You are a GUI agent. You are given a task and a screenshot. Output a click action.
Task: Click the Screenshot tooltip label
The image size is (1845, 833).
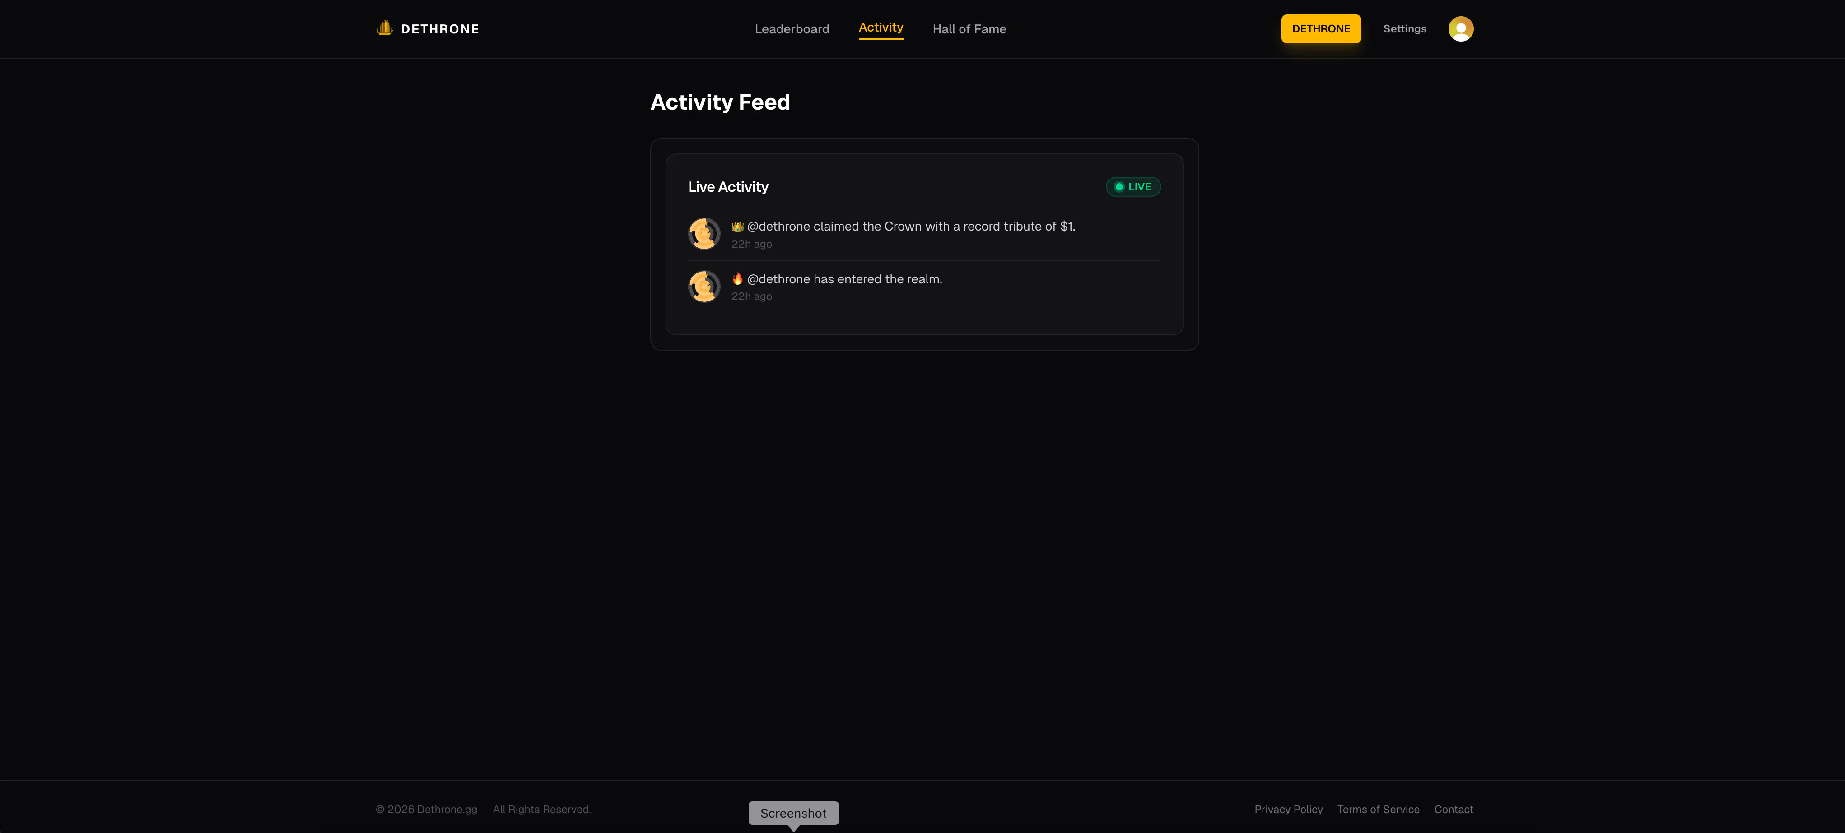click(x=793, y=813)
